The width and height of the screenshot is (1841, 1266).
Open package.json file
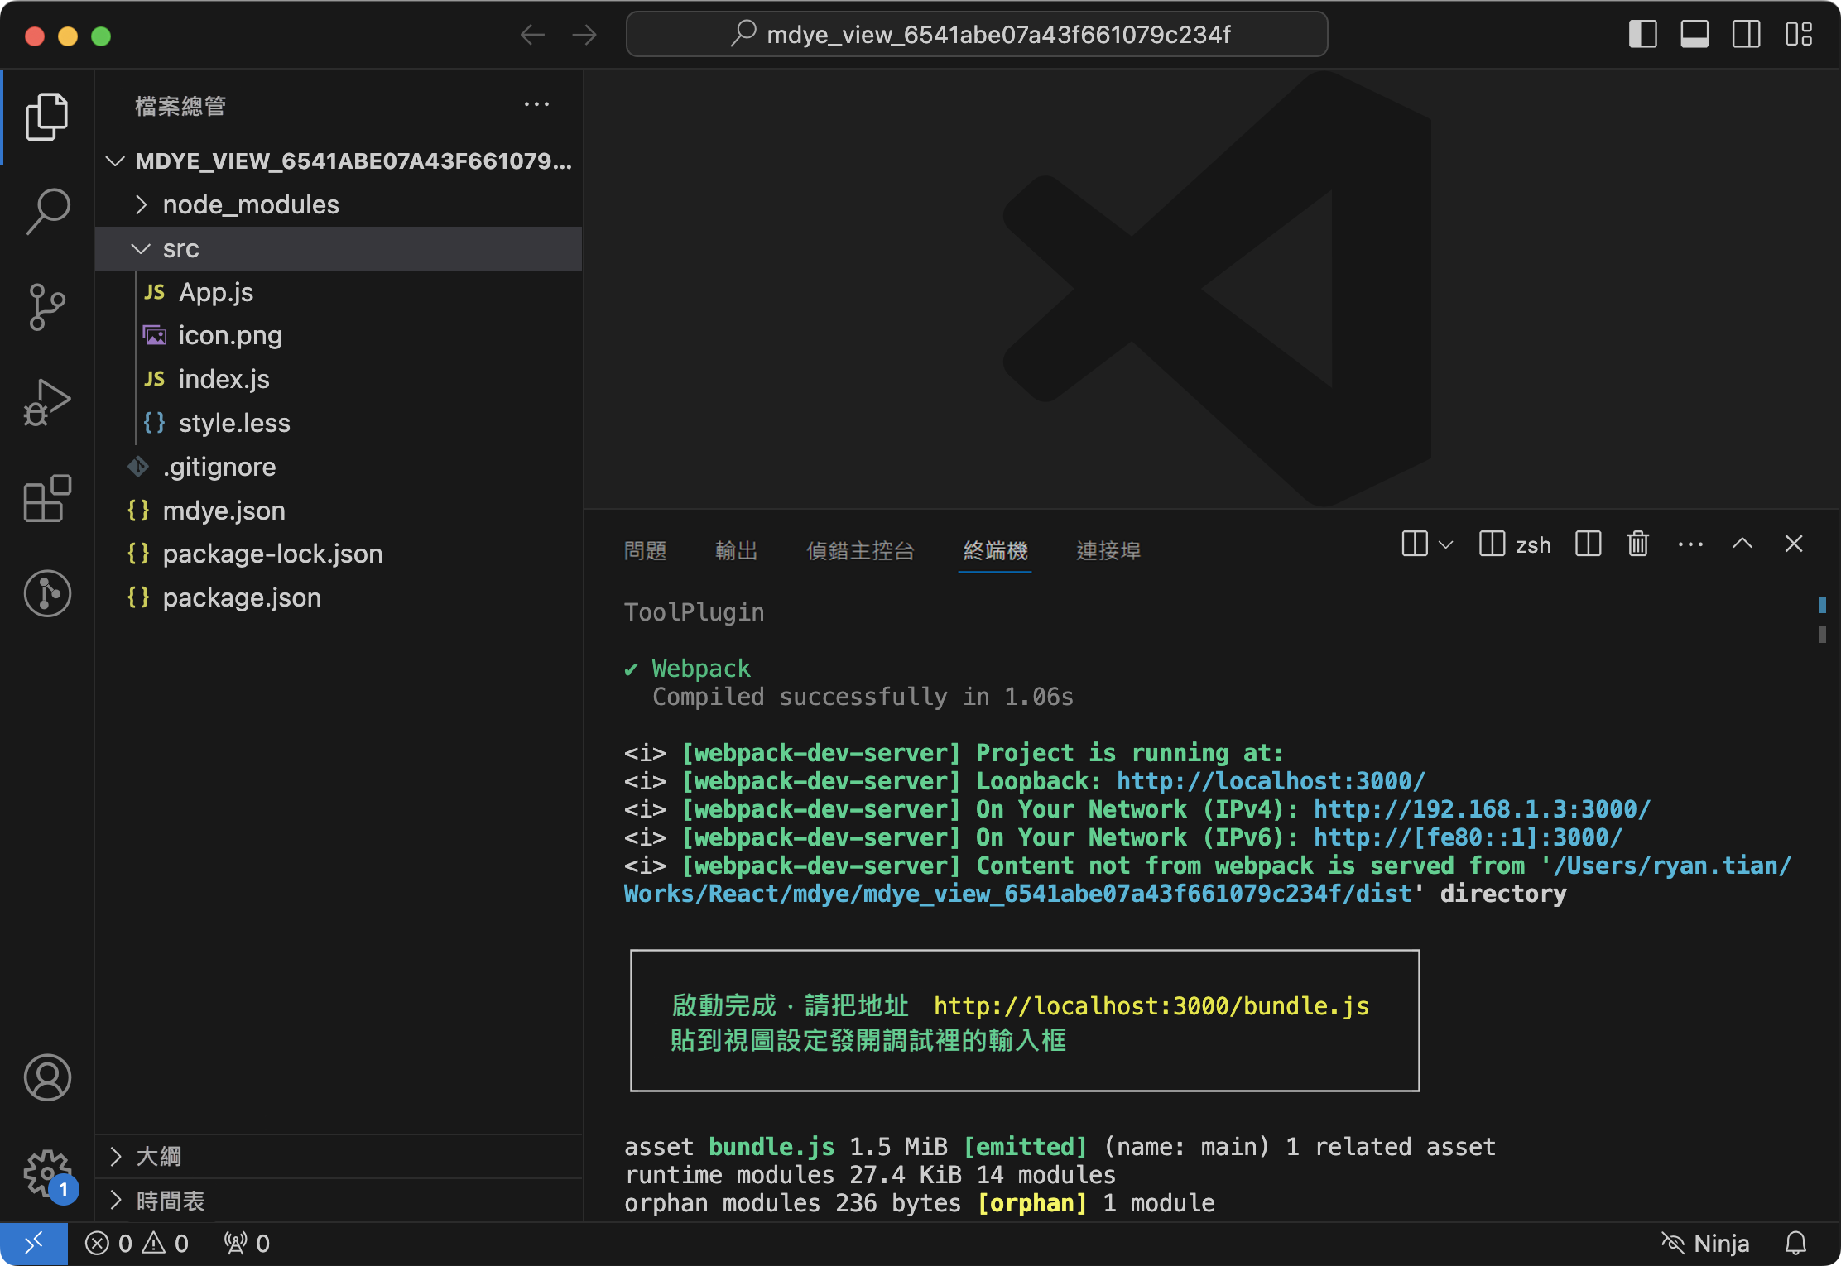coord(339,598)
